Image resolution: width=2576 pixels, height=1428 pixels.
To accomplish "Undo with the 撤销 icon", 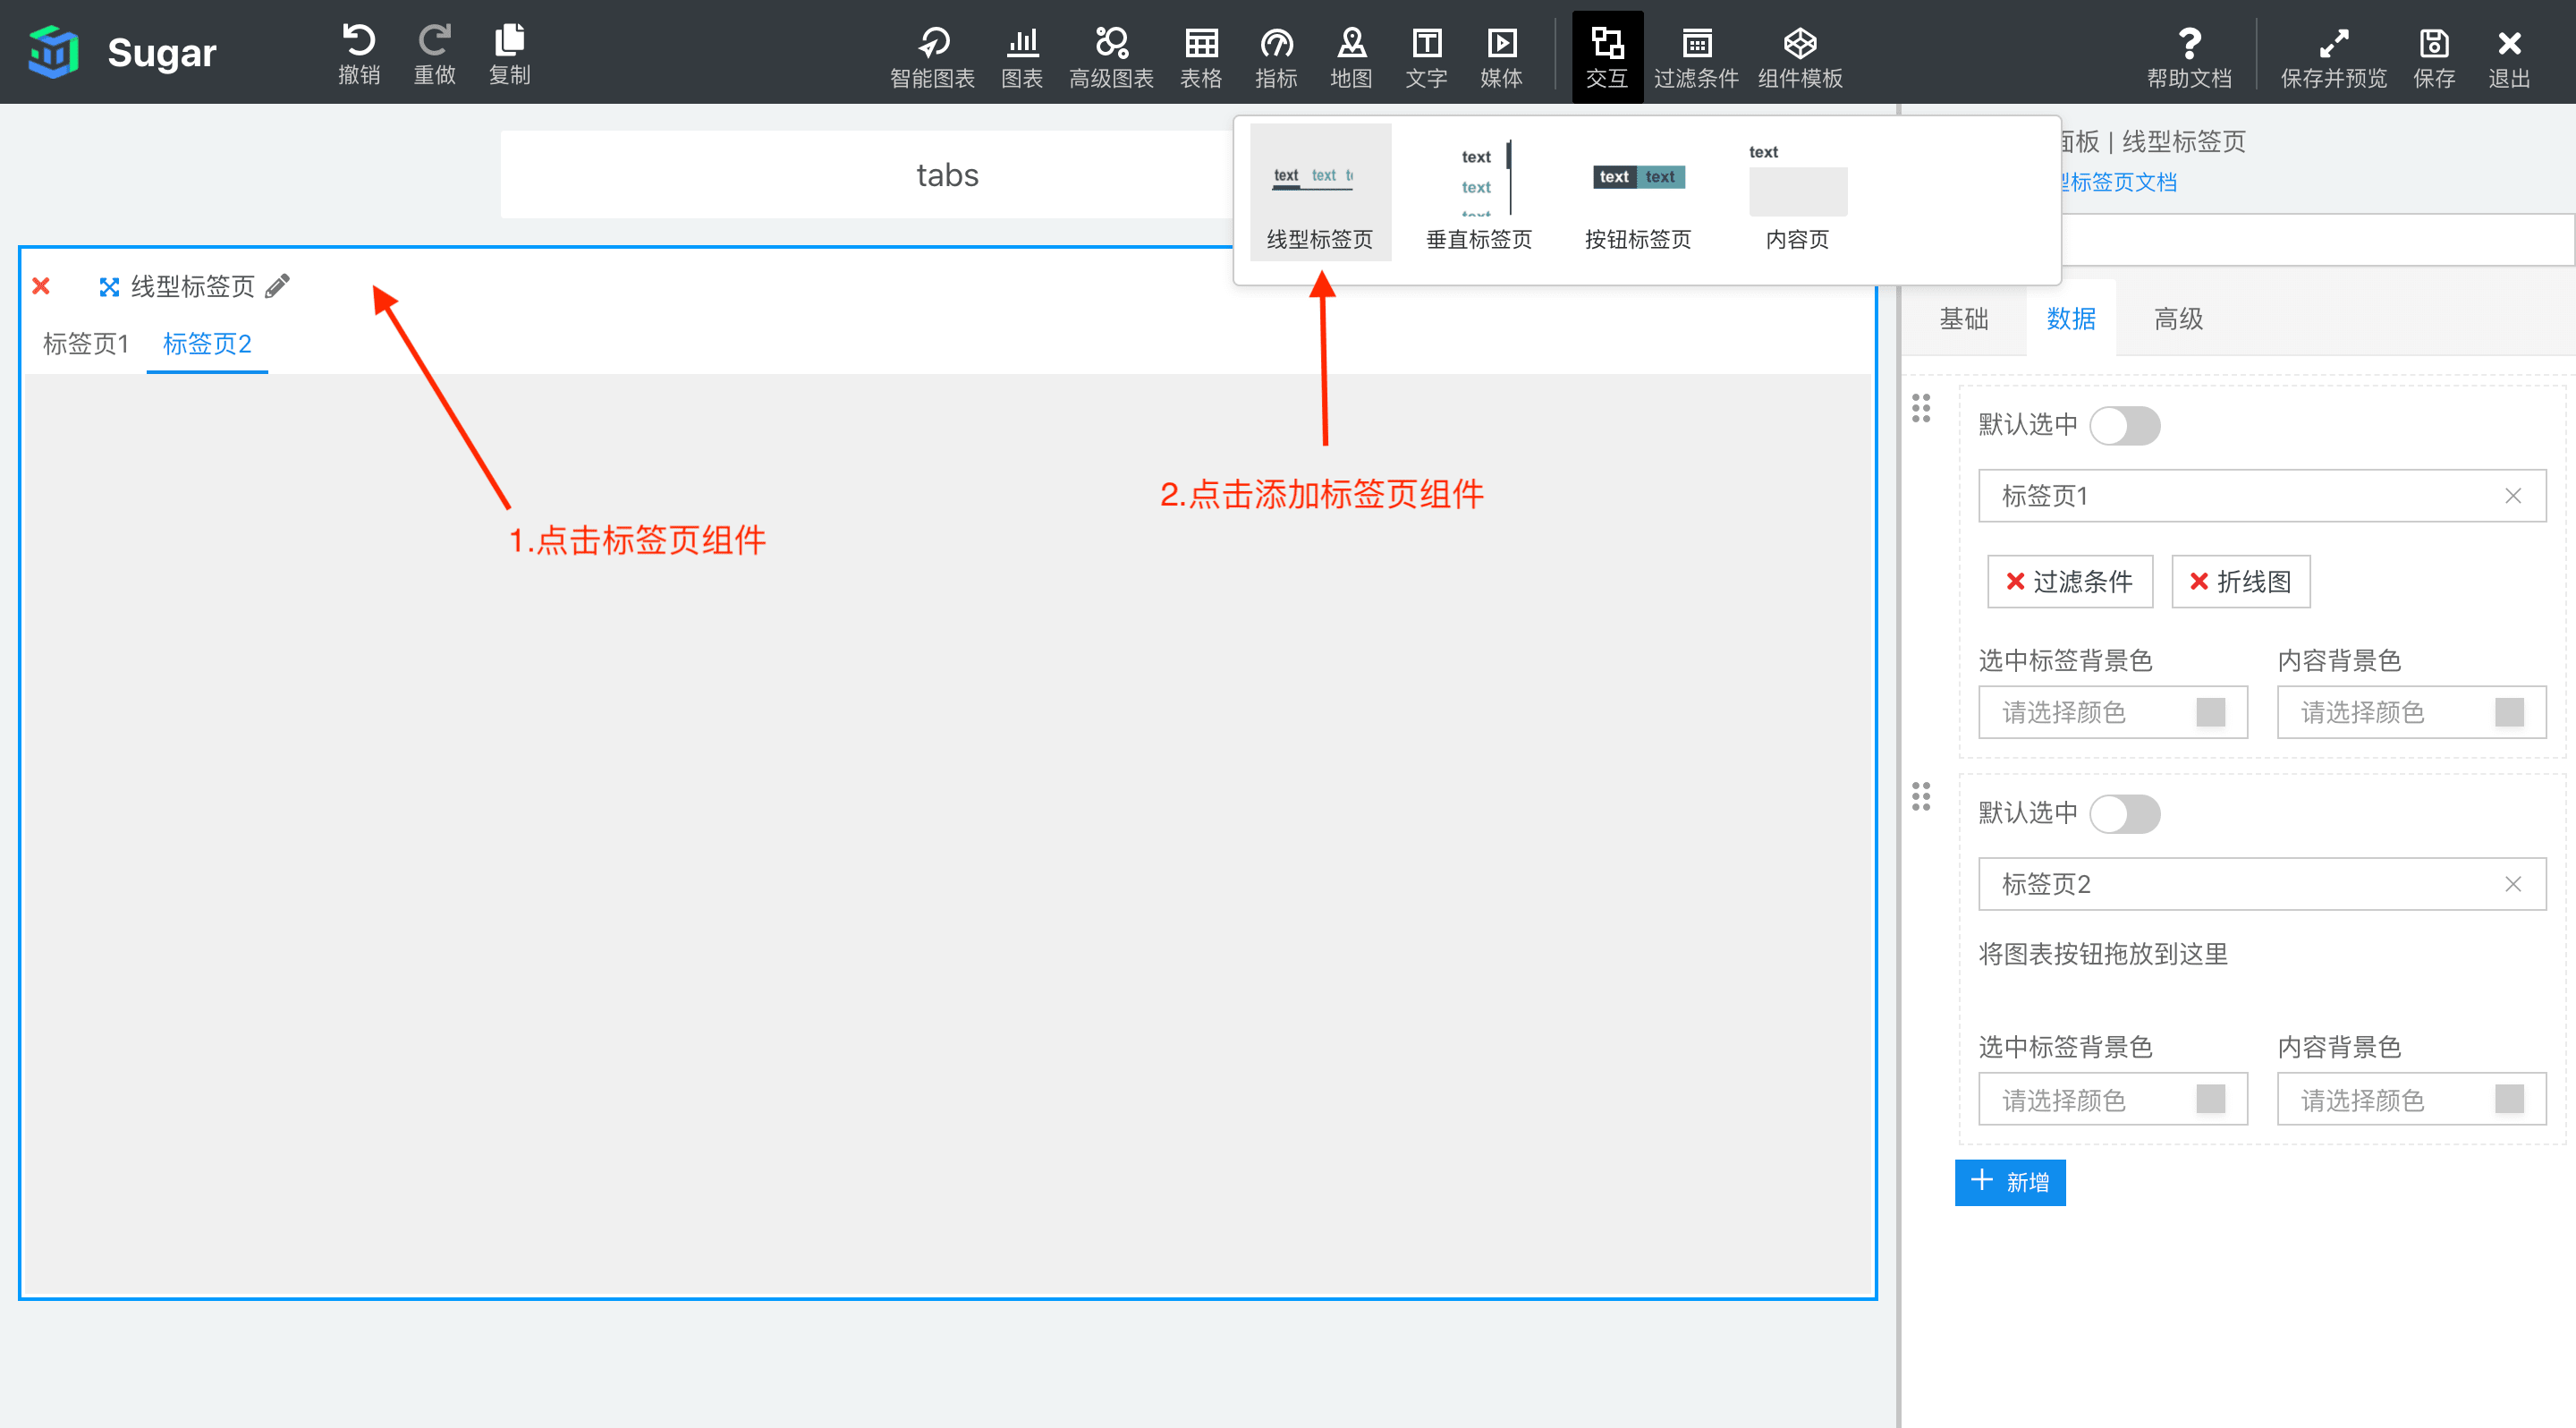I will [x=359, y=53].
